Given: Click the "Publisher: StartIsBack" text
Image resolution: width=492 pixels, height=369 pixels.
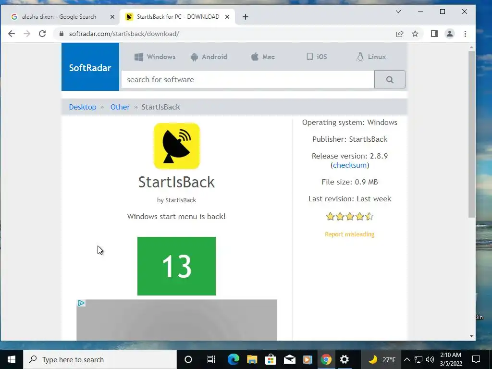Looking at the screenshot, I should tap(350, 139).
